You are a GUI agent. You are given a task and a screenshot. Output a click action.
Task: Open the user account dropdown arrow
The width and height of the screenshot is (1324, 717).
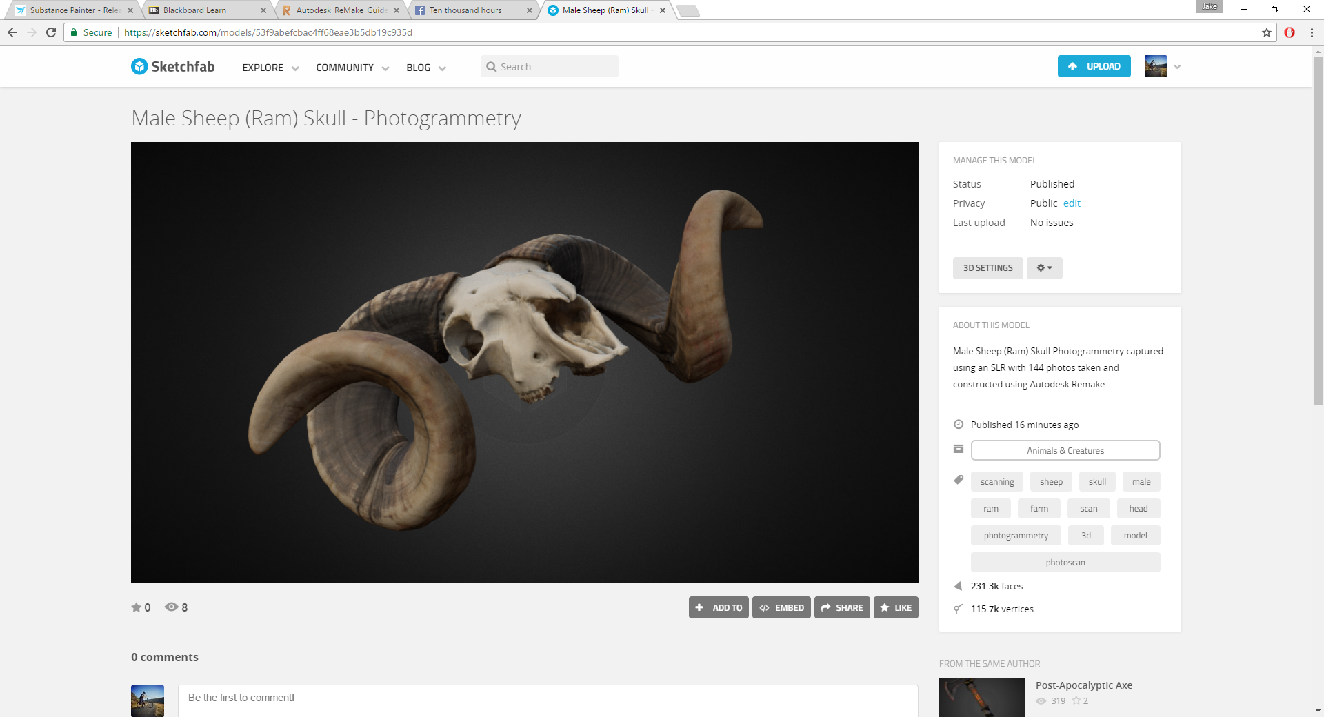point(1177,67)
